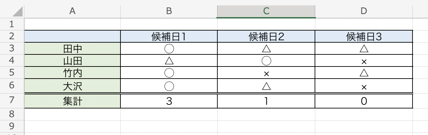The height and width of the screenshot is (135, 428).
Task: Select the 集計 label cell
Action: pyautogui.click(x=73, y=101)
